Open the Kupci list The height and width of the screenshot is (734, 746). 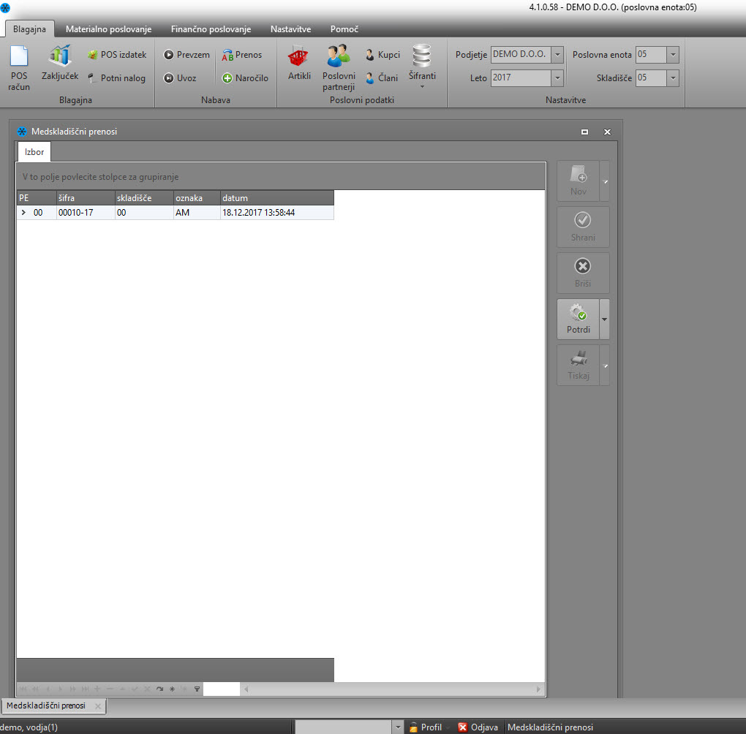coord(383,55)
